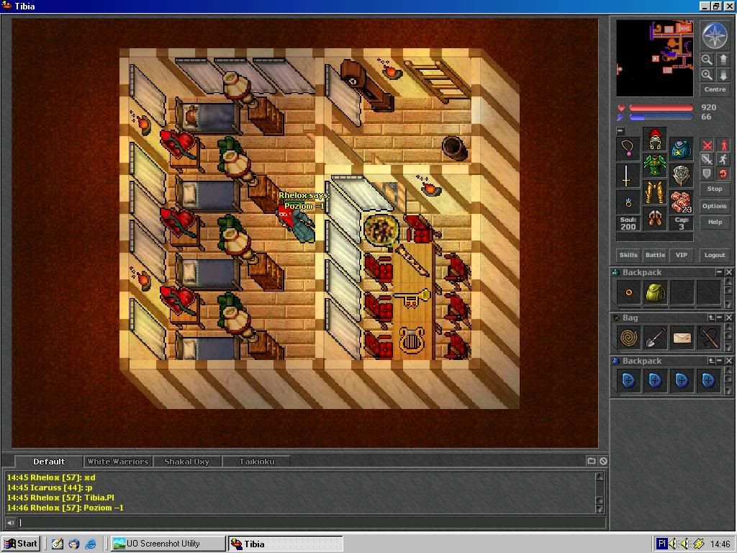Open the Taikioku chat tab
The height and width of the screenshot is (553, 737).
click(256, 462)
